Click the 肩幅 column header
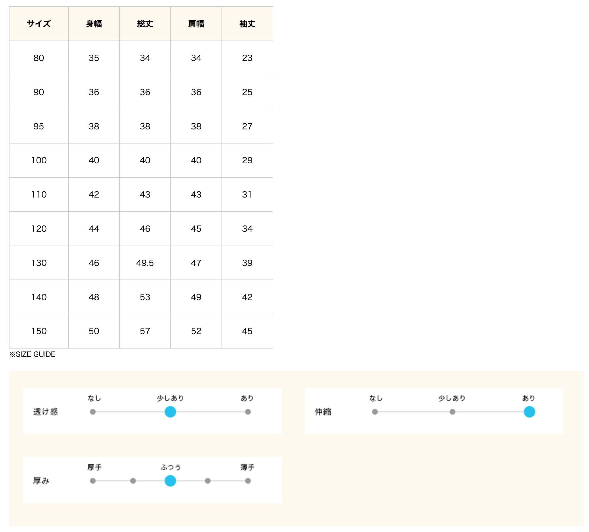Screen dimensions: 589x532 coord(196,24)
